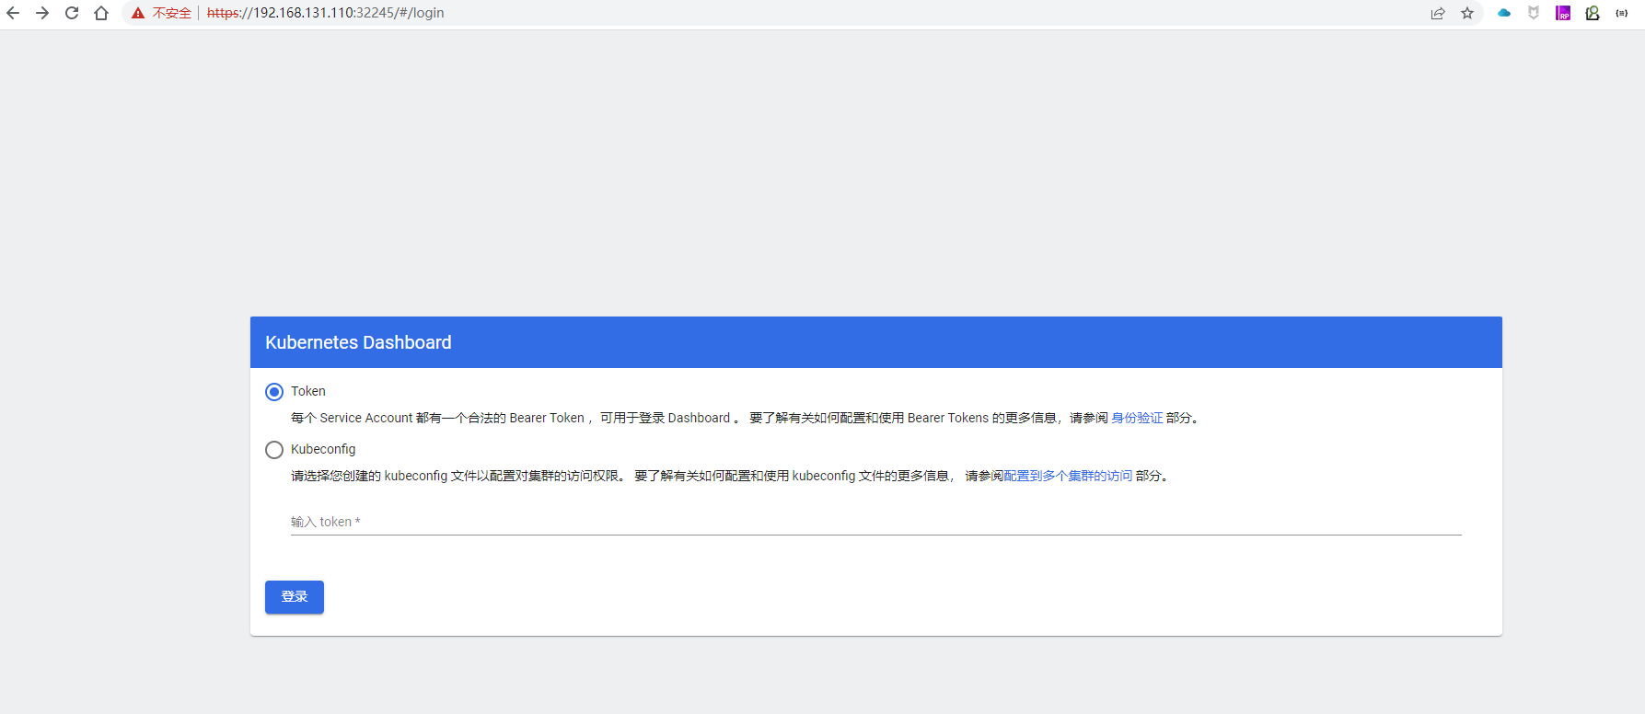Viewport: 1645px width, 714px height.
Task: Open the curly-braces extension icon
Action: click(1622, 13)
